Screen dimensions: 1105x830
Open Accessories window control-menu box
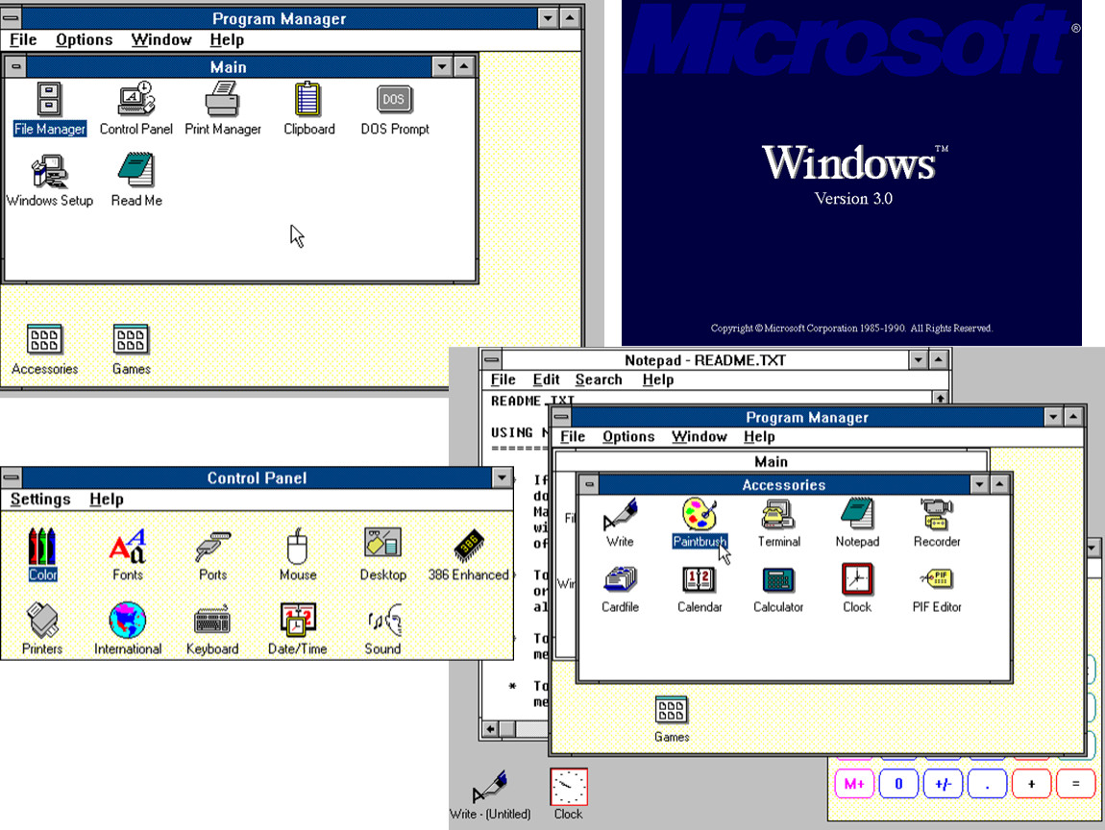coord(589,485)
